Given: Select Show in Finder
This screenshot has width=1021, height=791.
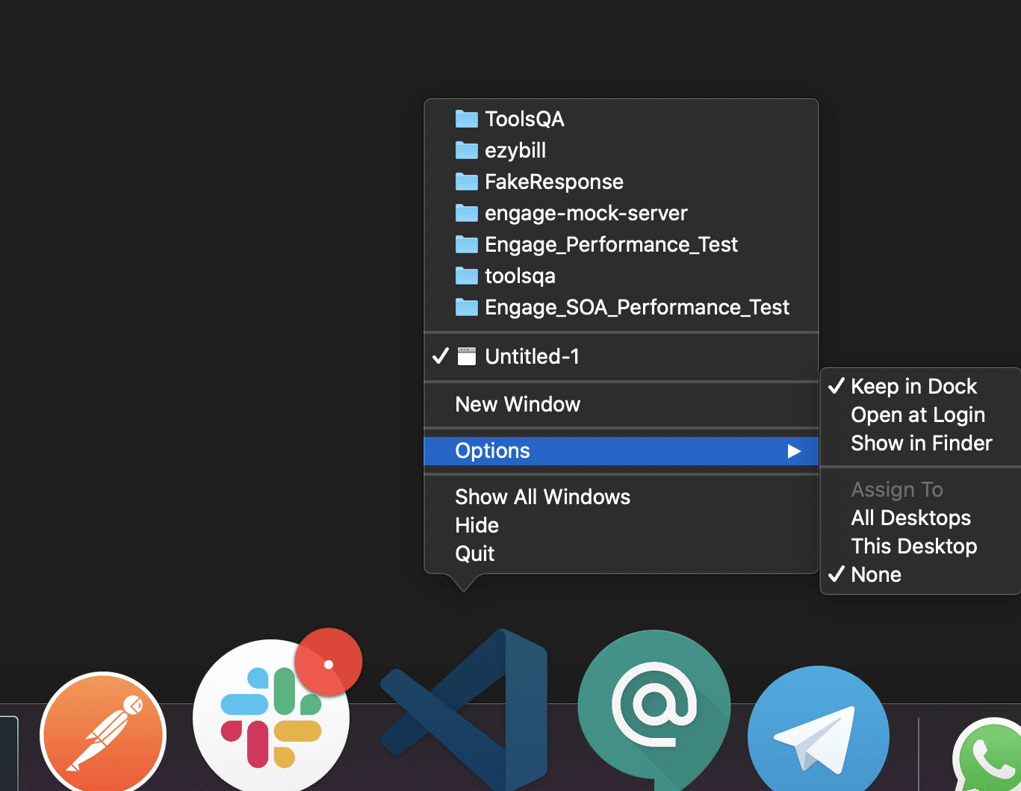Looking at the screenshot, I should [922, 443].
